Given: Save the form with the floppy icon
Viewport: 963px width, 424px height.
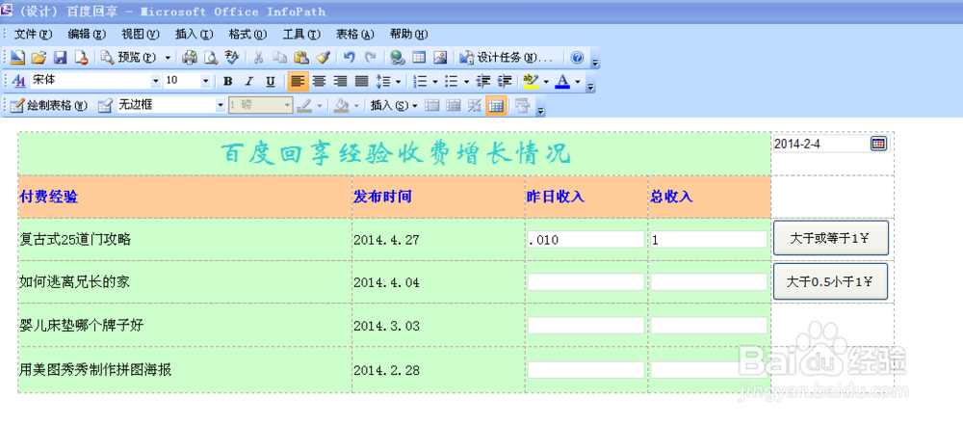Looking at the screenshot, I should pyautogui.click(x=60, y=58).
